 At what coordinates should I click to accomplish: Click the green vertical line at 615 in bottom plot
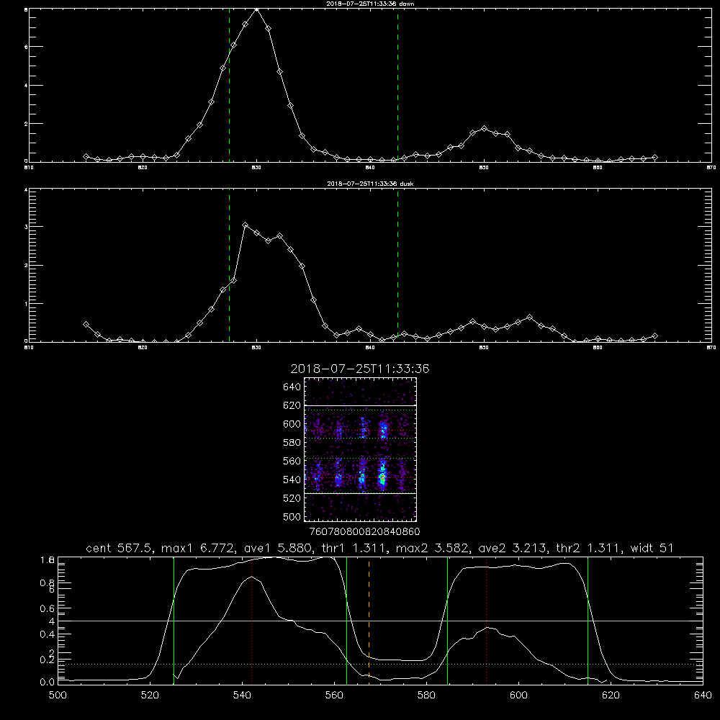(x=588, y=621)
